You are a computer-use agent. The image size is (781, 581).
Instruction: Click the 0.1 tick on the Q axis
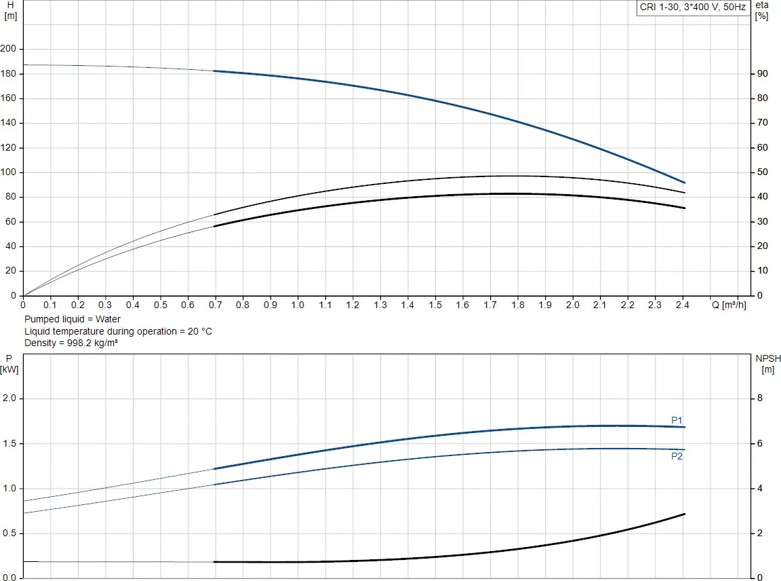click(x=49, y=305)
